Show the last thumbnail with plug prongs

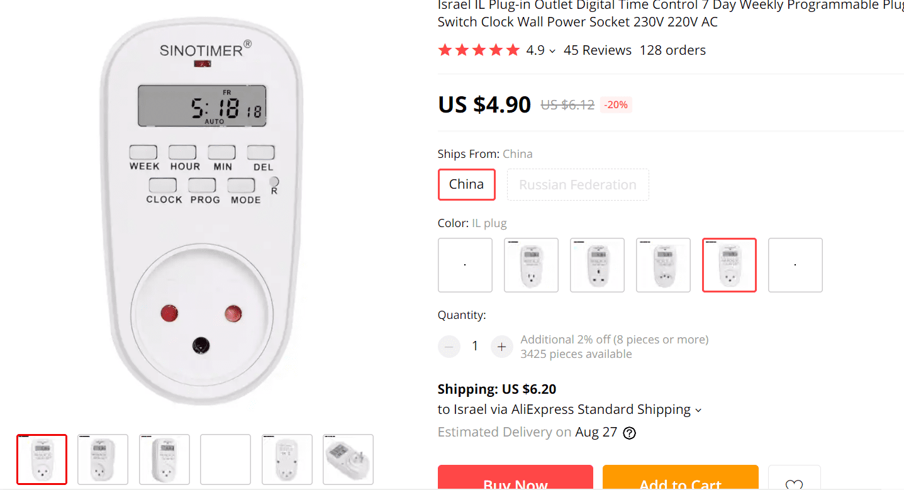click(x=348, y=459)
